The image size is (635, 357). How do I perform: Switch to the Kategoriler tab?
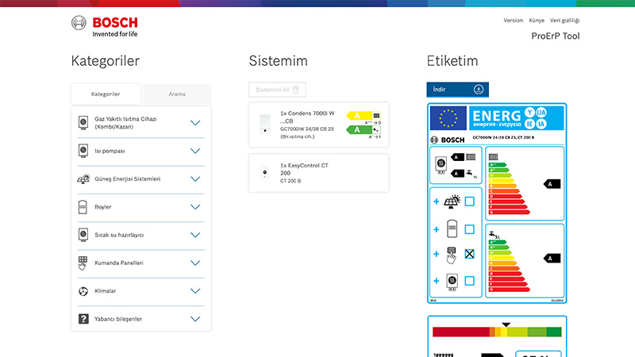[106, 94]
